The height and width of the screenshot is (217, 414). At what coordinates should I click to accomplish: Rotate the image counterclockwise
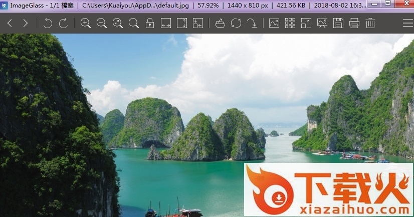pos(48,23)
